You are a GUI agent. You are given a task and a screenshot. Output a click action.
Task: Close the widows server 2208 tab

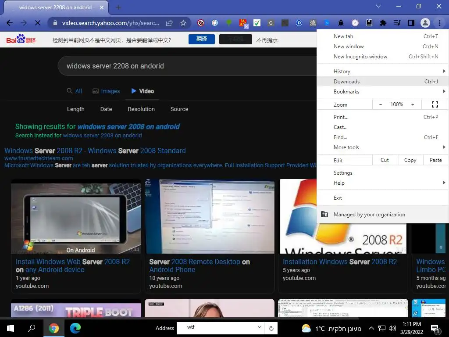(102, 7)
